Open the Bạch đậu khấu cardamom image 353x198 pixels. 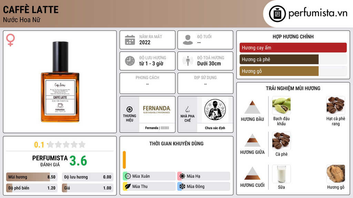point(281,106)
